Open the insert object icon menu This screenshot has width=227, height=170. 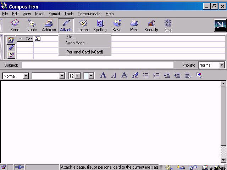(199, 75)
